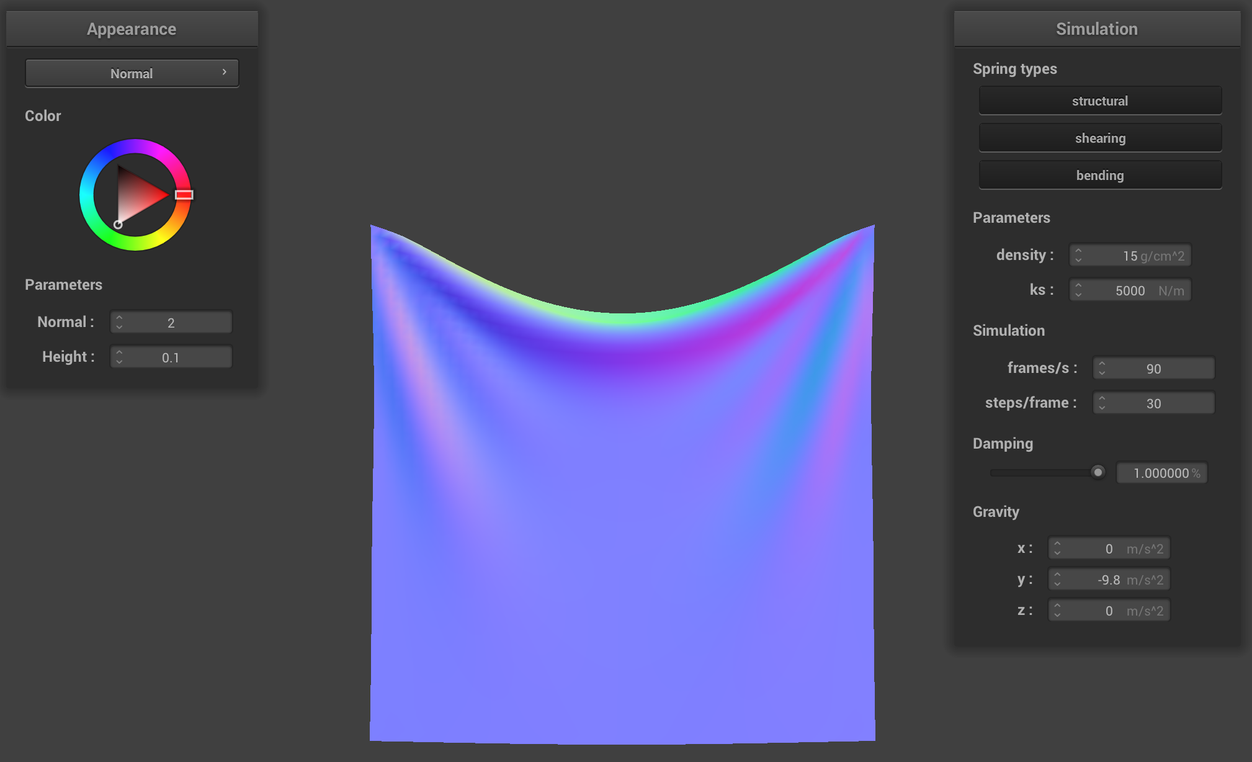Decrease gravity y with the down arrow
Viewport: 1252px width, 762px height.
(1057, 583)
